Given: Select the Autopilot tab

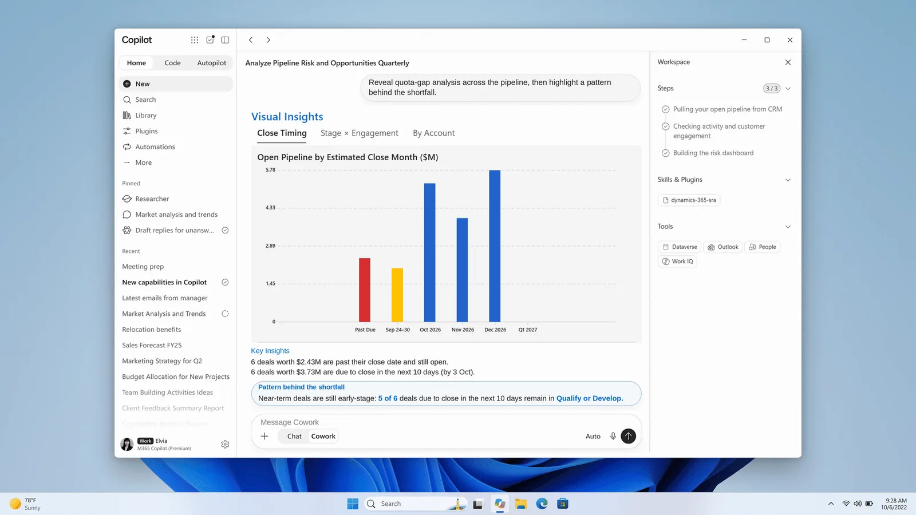Looking at the screenshot, I should pyautogui.click(x=212, y=63).
